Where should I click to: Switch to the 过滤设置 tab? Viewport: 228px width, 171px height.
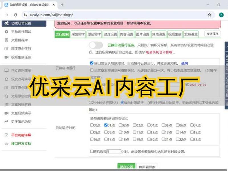(x=111, y=34)
